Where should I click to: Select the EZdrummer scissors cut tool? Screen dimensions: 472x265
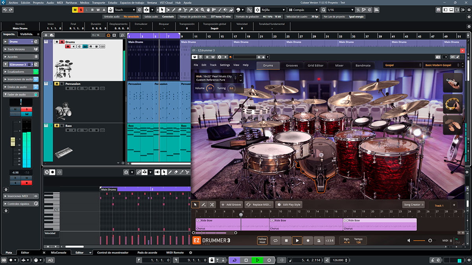coord(212,205)
